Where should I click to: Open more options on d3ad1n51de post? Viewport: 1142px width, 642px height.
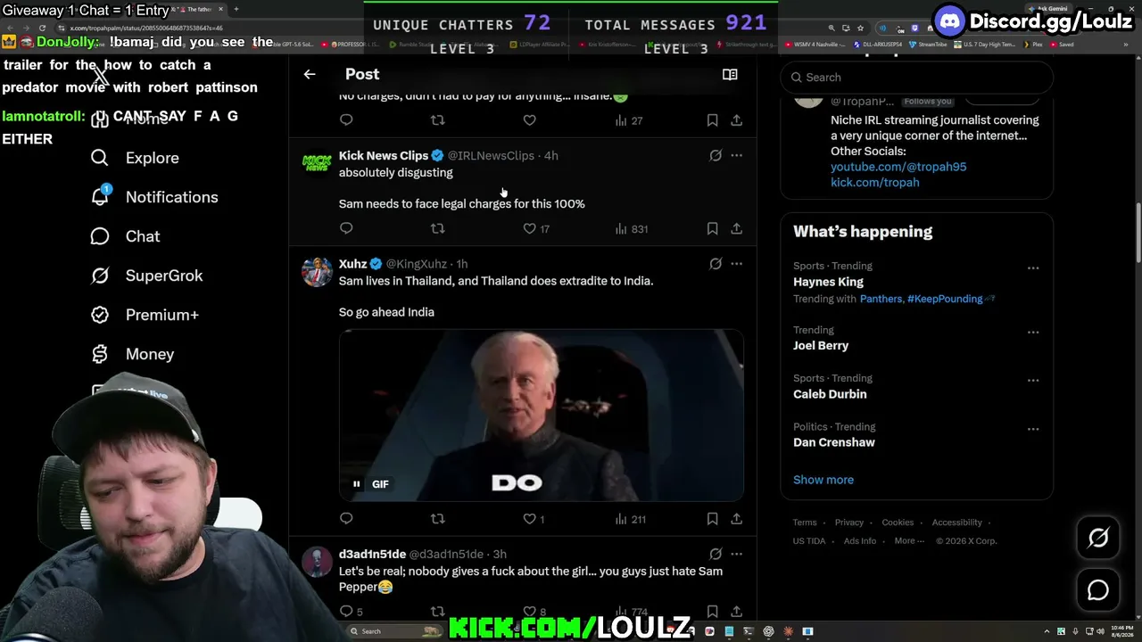(737, 554)
